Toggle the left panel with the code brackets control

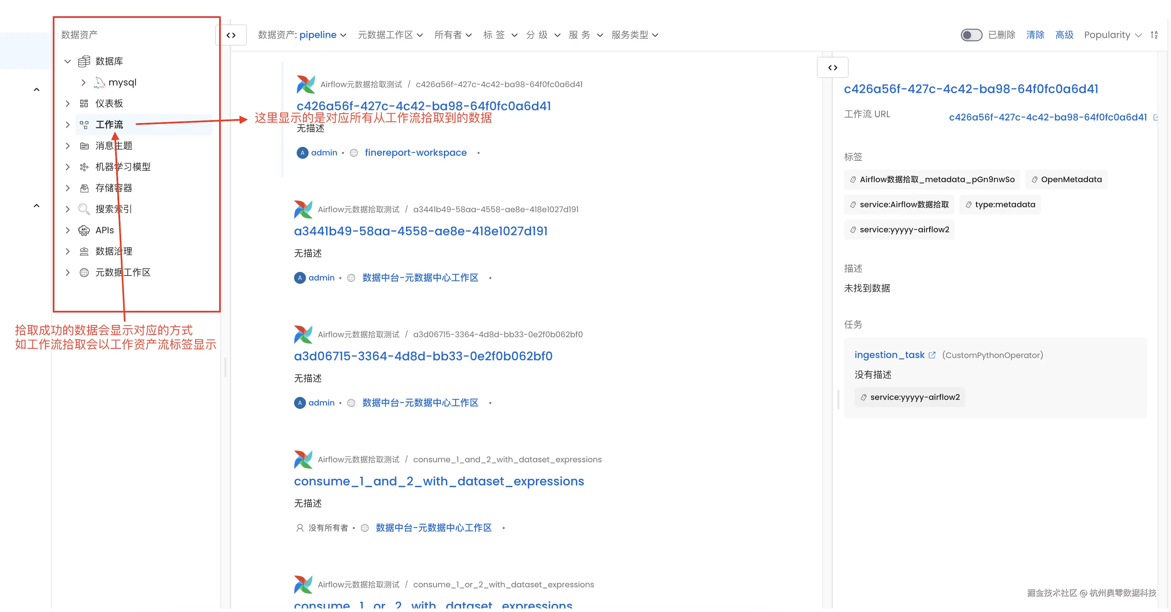coord(231,35)
